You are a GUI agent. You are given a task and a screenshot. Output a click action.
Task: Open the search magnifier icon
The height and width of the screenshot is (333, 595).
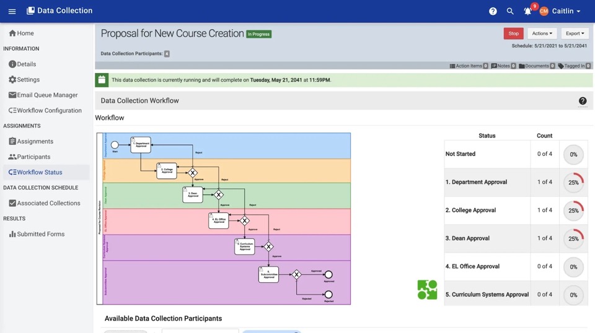pyautogui.click(x=510, y=11)
